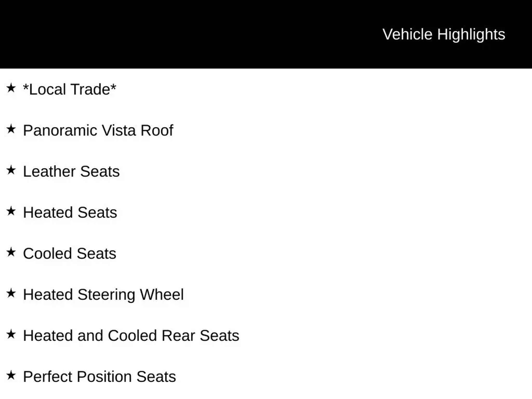The height and width of the screenshot is (399, 532).
Task: Click star next to Heated and Cooled Rear Seats
Action: [11, 334]
